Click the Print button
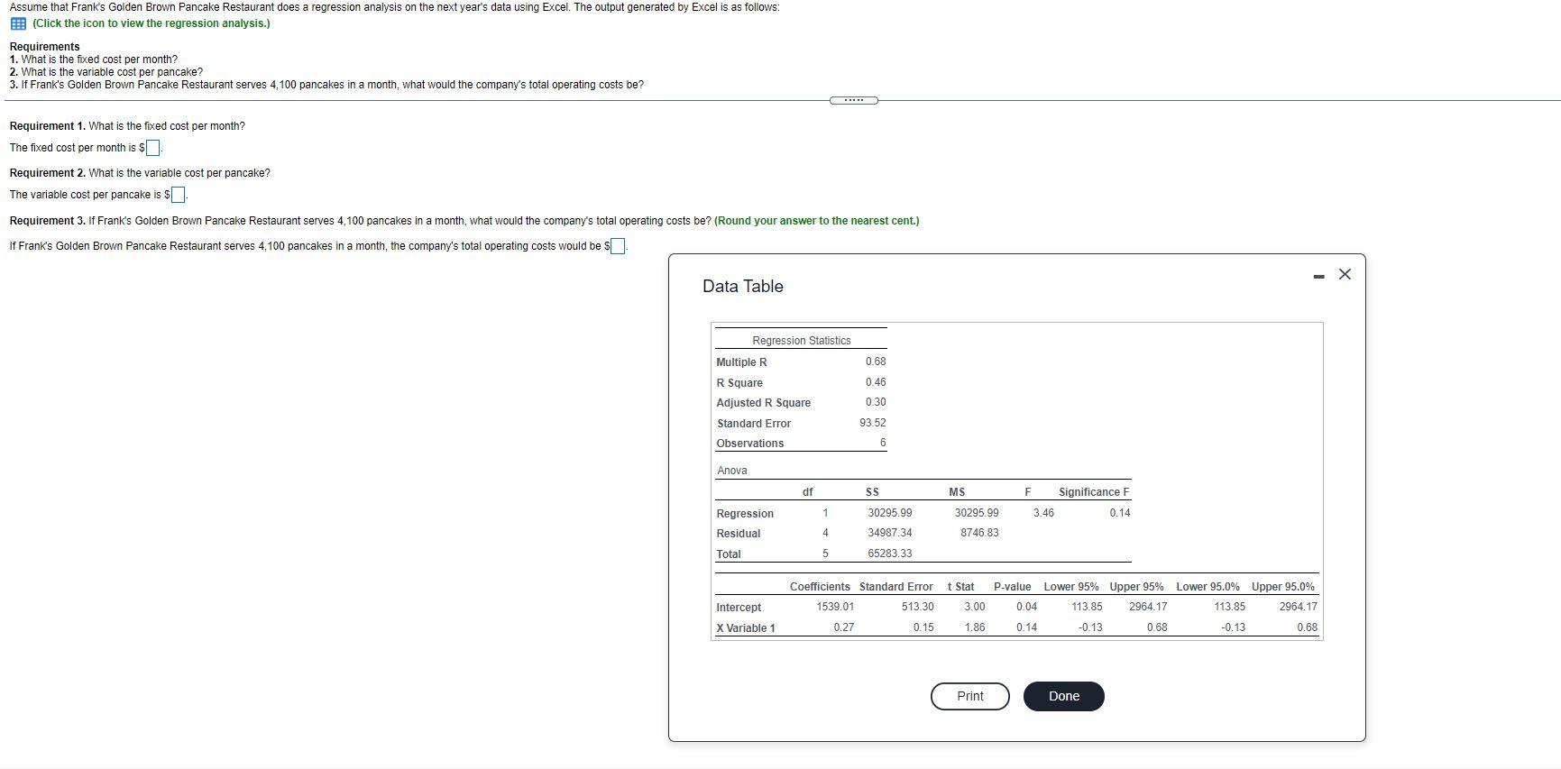Viewport: 1561px width, 769px height. point(969,696)
